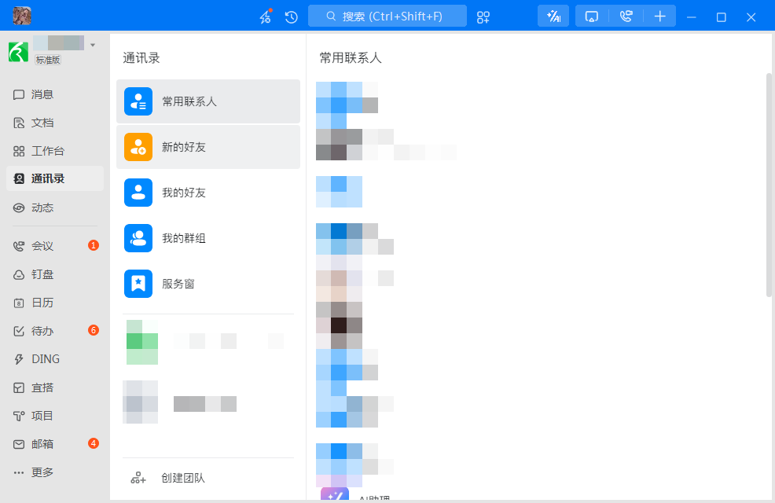
Task: Open recent history via the clock icon
Action: click(291, 16)
